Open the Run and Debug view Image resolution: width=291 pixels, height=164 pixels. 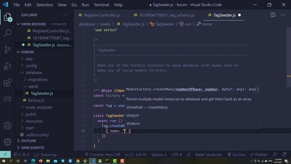(7, 66)
